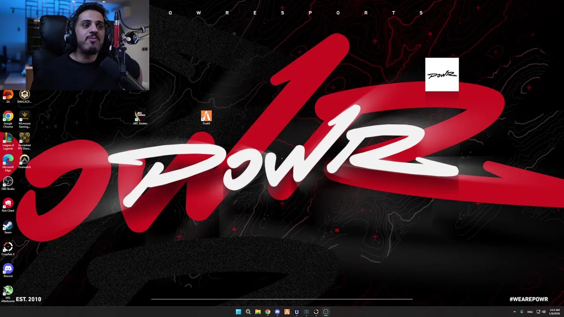Open the clock and date flyout
Image resolution: width=564 pixels, height=317 pixels.
tap(554, 312)
